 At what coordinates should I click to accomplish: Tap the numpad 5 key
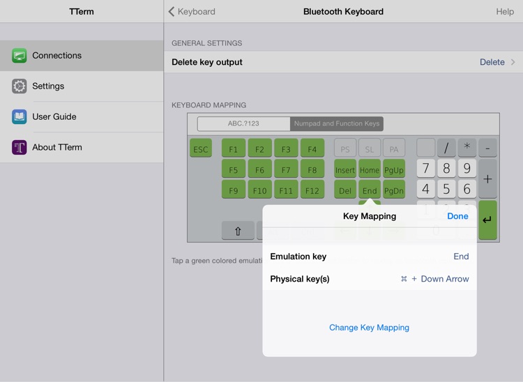click(446, 189)
